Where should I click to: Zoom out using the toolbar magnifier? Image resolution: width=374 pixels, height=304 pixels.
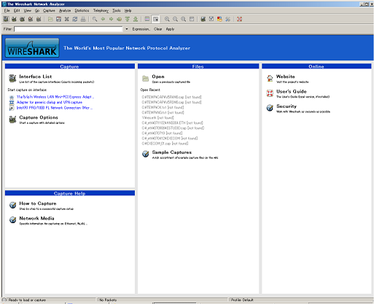pyautogui.click(x=175, y=19)
